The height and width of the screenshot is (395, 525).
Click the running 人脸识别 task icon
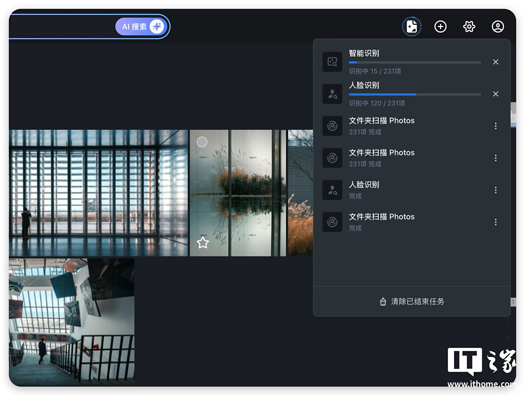click(x=332, y=94)
